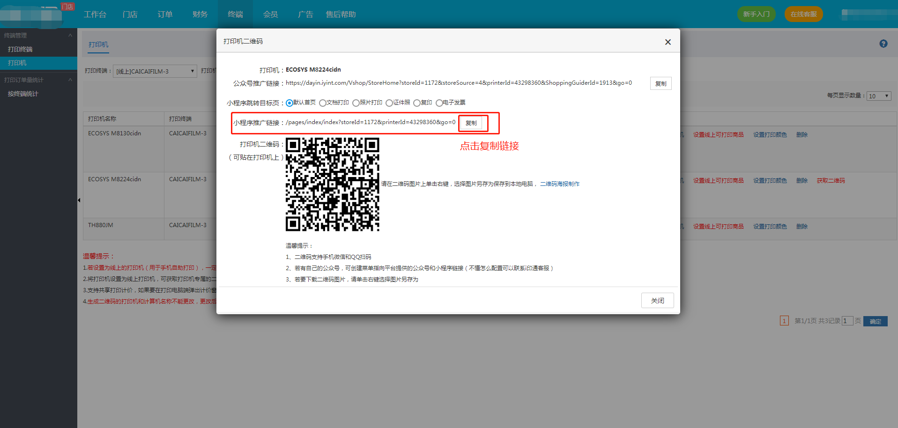Screen dimensions: 898x428
Task: Copy the 公众号推广链接 with 复制 button
Action: pyautogui.click(x=661, y=83)
